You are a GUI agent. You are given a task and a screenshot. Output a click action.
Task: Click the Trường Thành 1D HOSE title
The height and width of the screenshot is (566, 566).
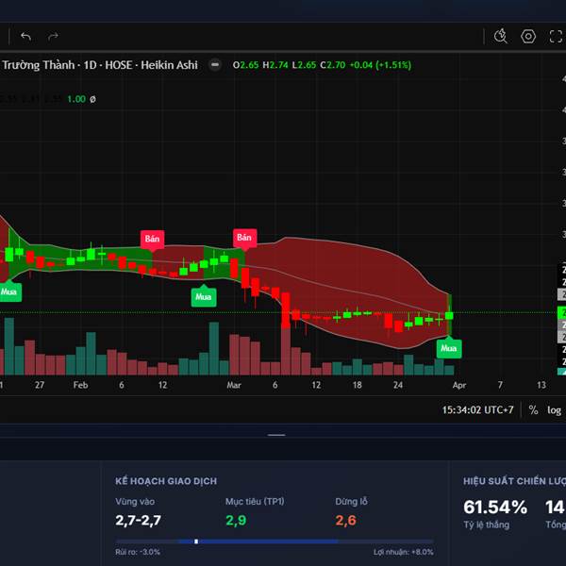pos(100,65)
